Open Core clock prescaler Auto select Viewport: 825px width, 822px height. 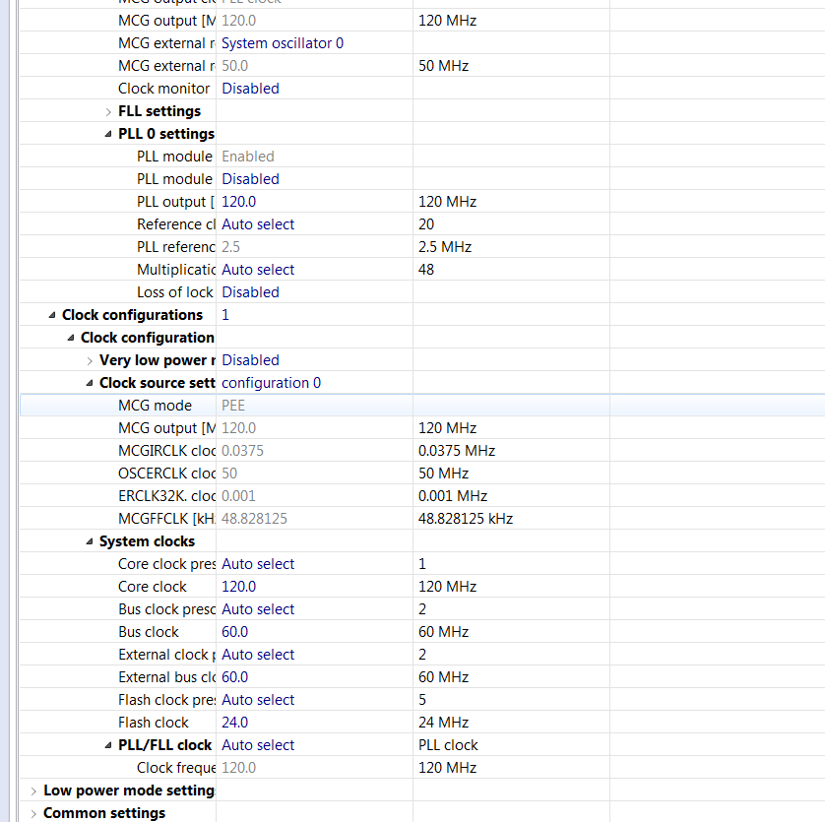coord(258,564)
